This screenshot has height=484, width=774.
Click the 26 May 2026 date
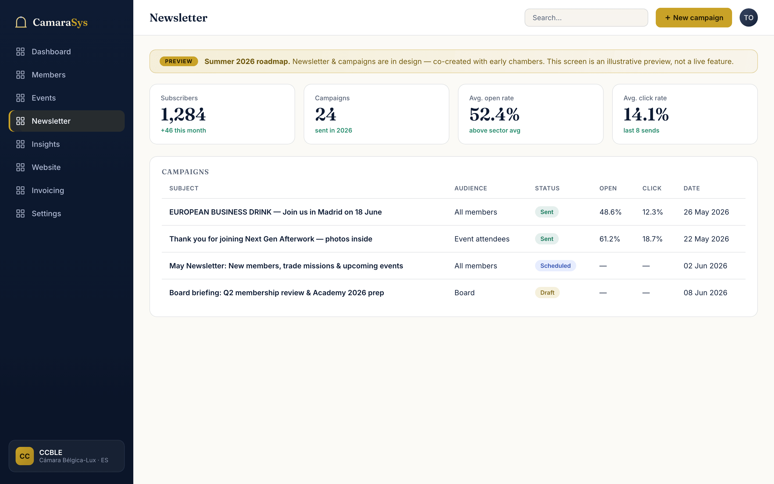(x=706, y=212)
